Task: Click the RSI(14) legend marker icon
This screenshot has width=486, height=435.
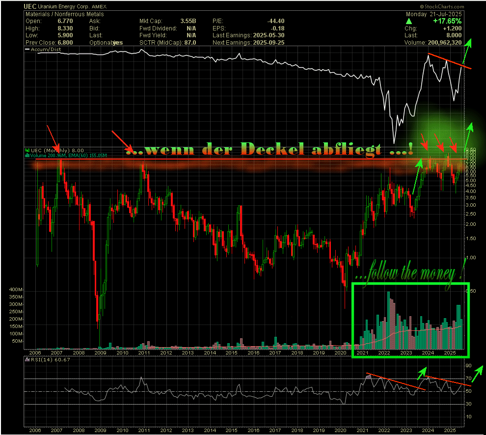Action: [27, 360]
